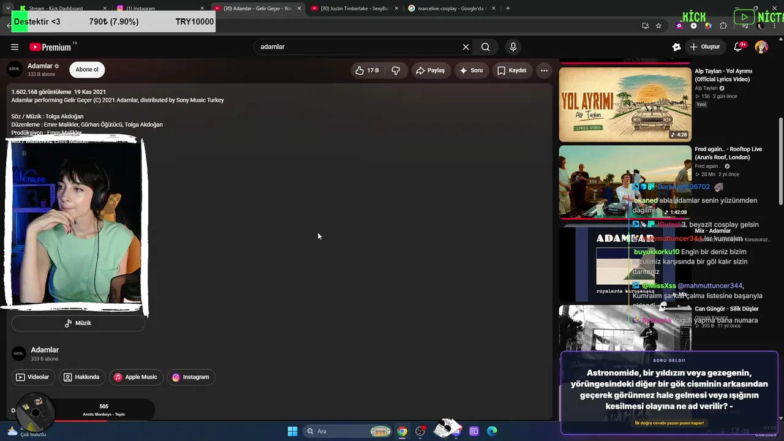Save video with the Kaydet button
The width and height of the screenshot is (784, 441).
pos(512,70)
